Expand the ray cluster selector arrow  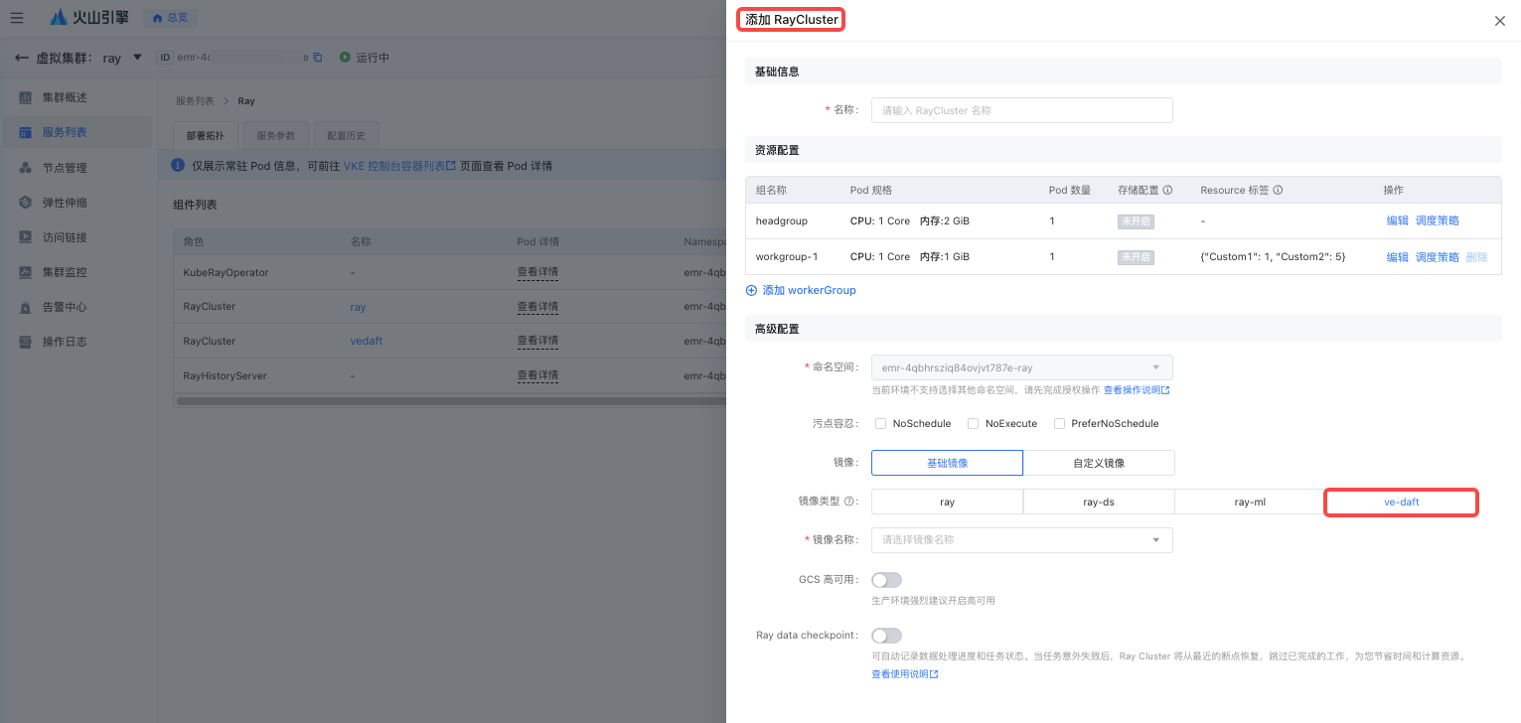point(138,58)
